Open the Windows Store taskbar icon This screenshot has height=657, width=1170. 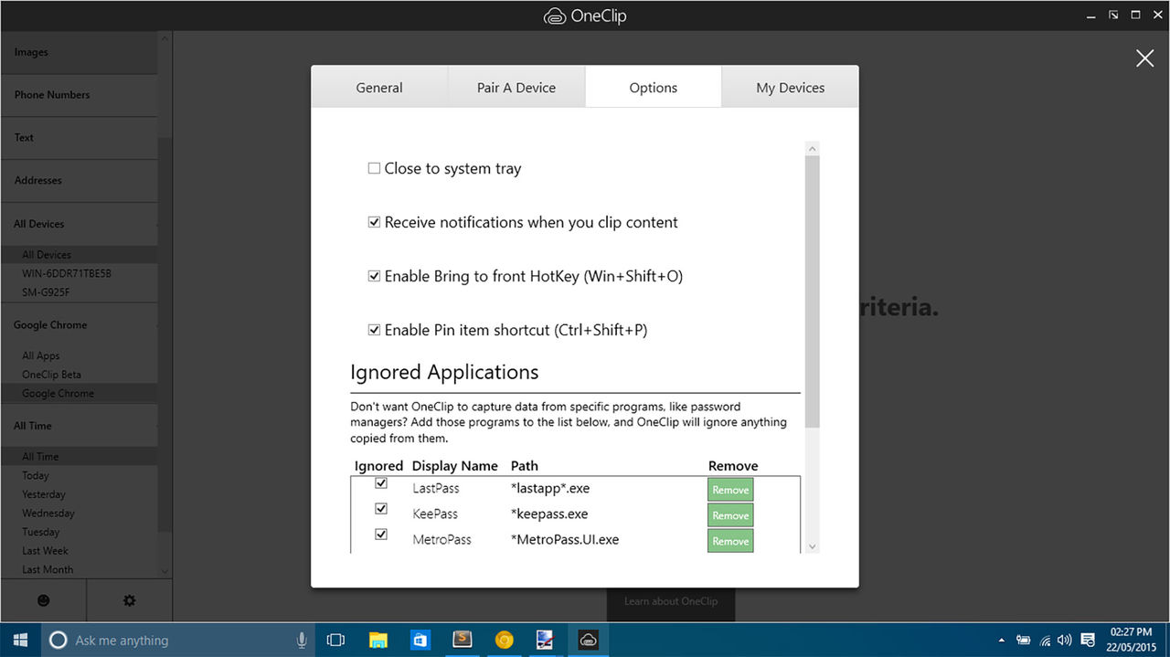click(x=420, y=641)
